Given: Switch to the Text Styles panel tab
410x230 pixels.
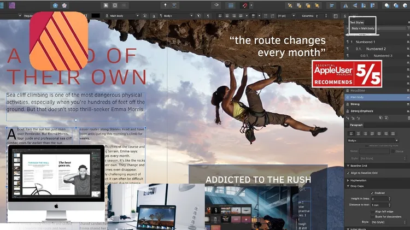Looking at the screenshot, I should [357, 22].
